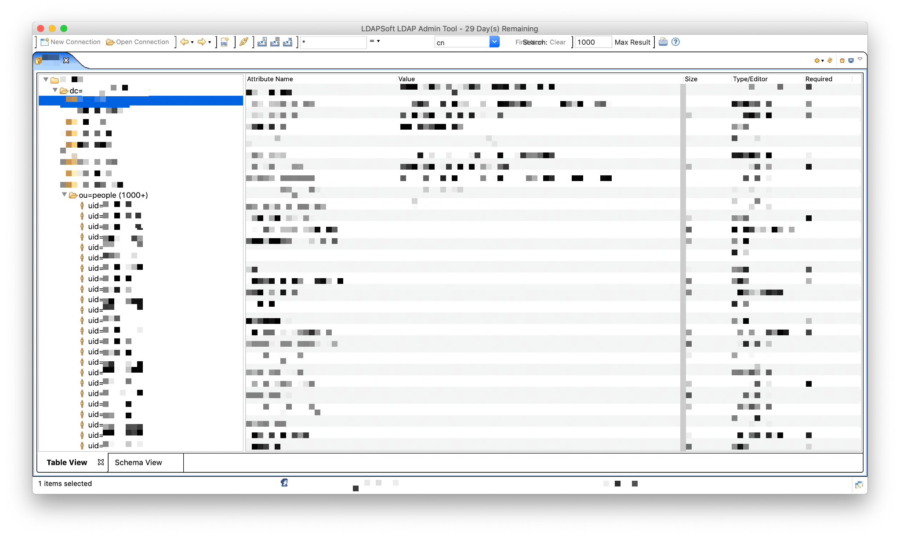The width and height of the screenshot is (900, 537).
Task: Click the print icon in the toolbar
Action: pos(663,42)
